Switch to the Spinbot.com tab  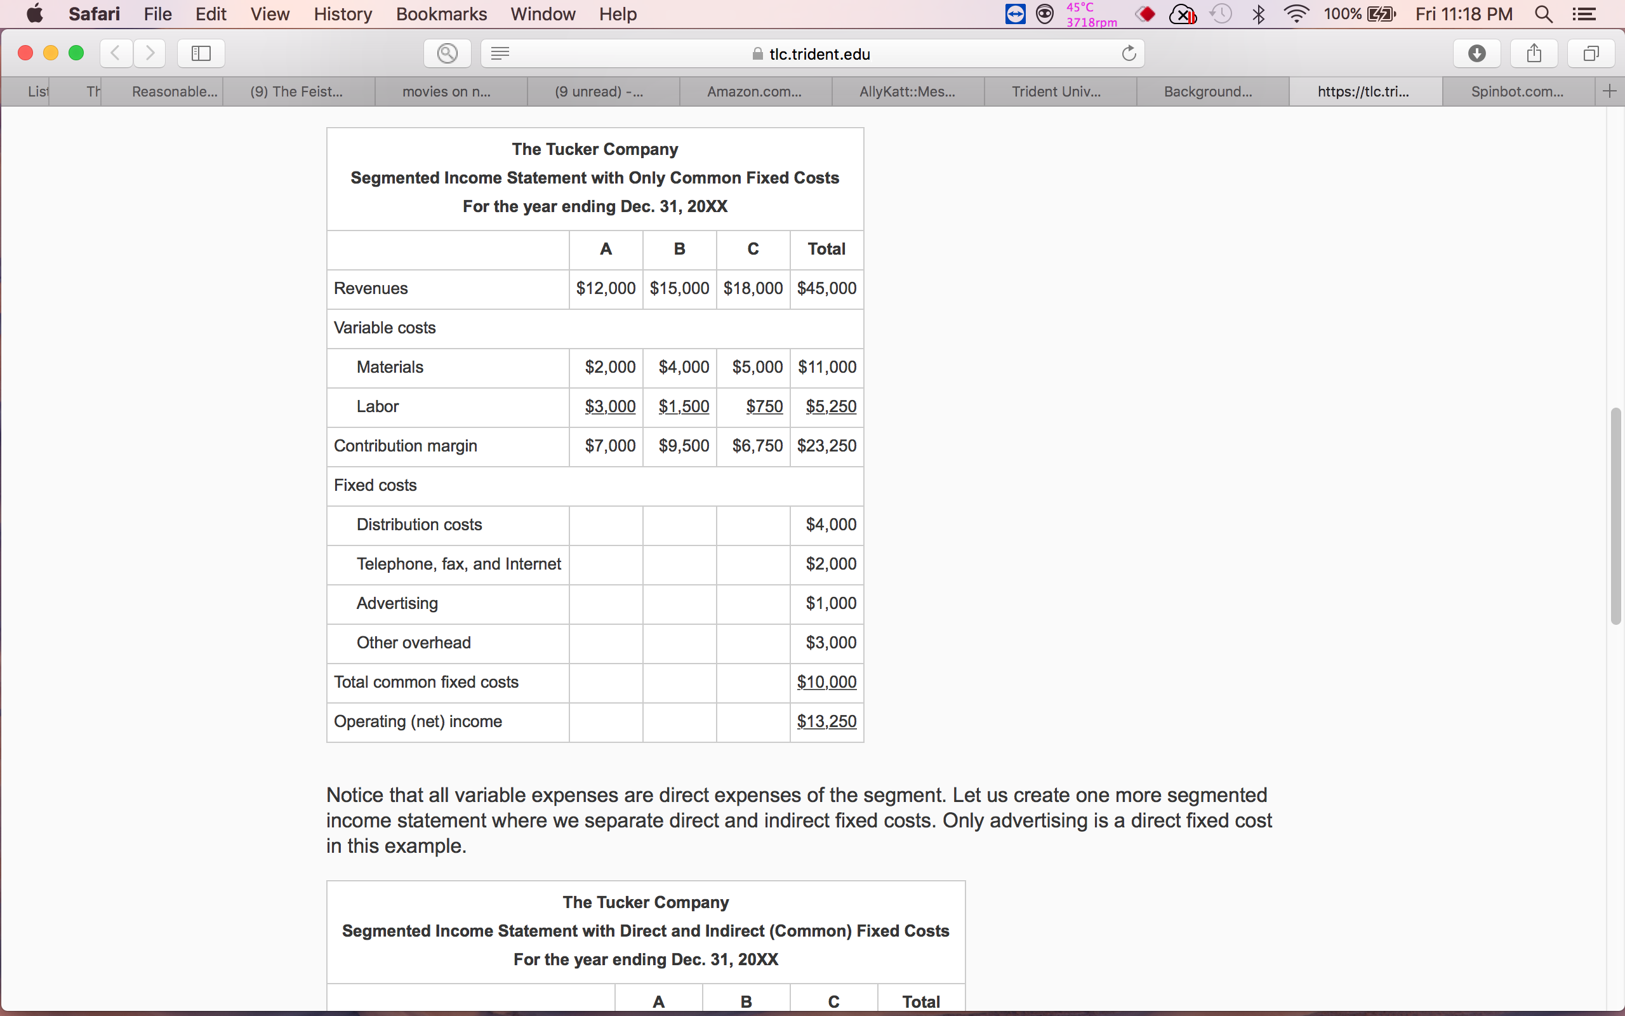click(x=1517, y=91)
